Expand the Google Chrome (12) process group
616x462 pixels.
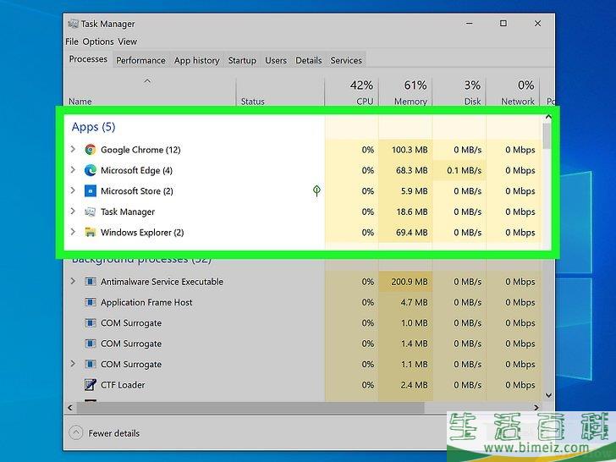pyautogui.click(x=73, y=149)
